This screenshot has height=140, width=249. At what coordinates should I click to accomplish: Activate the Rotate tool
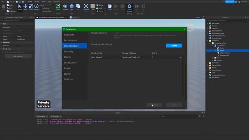click(x=36, y=7)
